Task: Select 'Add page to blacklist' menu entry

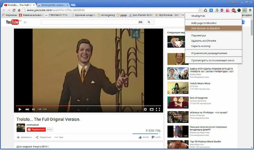Action: click(204, 23)
